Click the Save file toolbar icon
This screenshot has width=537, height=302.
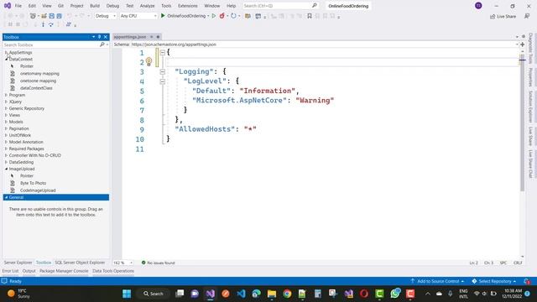click(x=52, y=16)
